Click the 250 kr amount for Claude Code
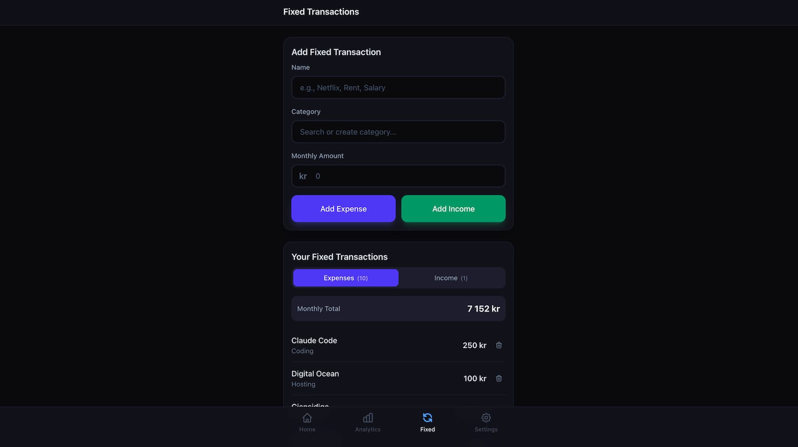The image size is (798, 447). tap(474, 346)
